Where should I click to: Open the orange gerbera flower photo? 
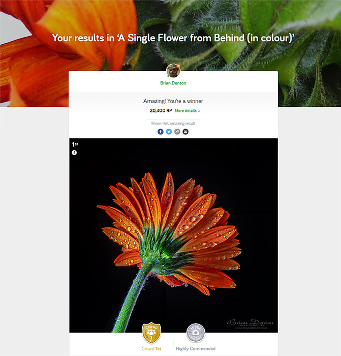(x=174, y=235)
